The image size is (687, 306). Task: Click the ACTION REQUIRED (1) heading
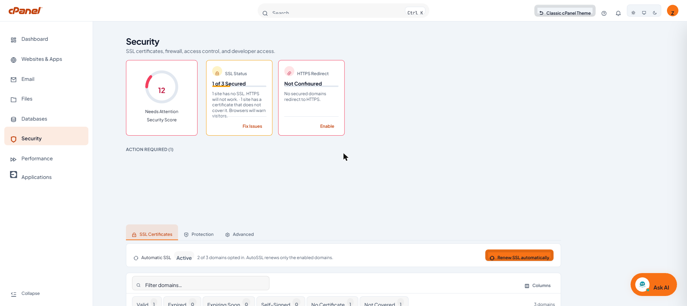coord(150,150)
